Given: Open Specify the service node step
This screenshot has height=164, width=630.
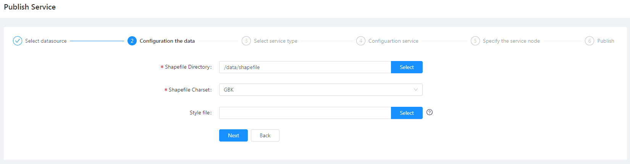Looking at the screenshot, I should pyautogui.click(x=511, y=41).
